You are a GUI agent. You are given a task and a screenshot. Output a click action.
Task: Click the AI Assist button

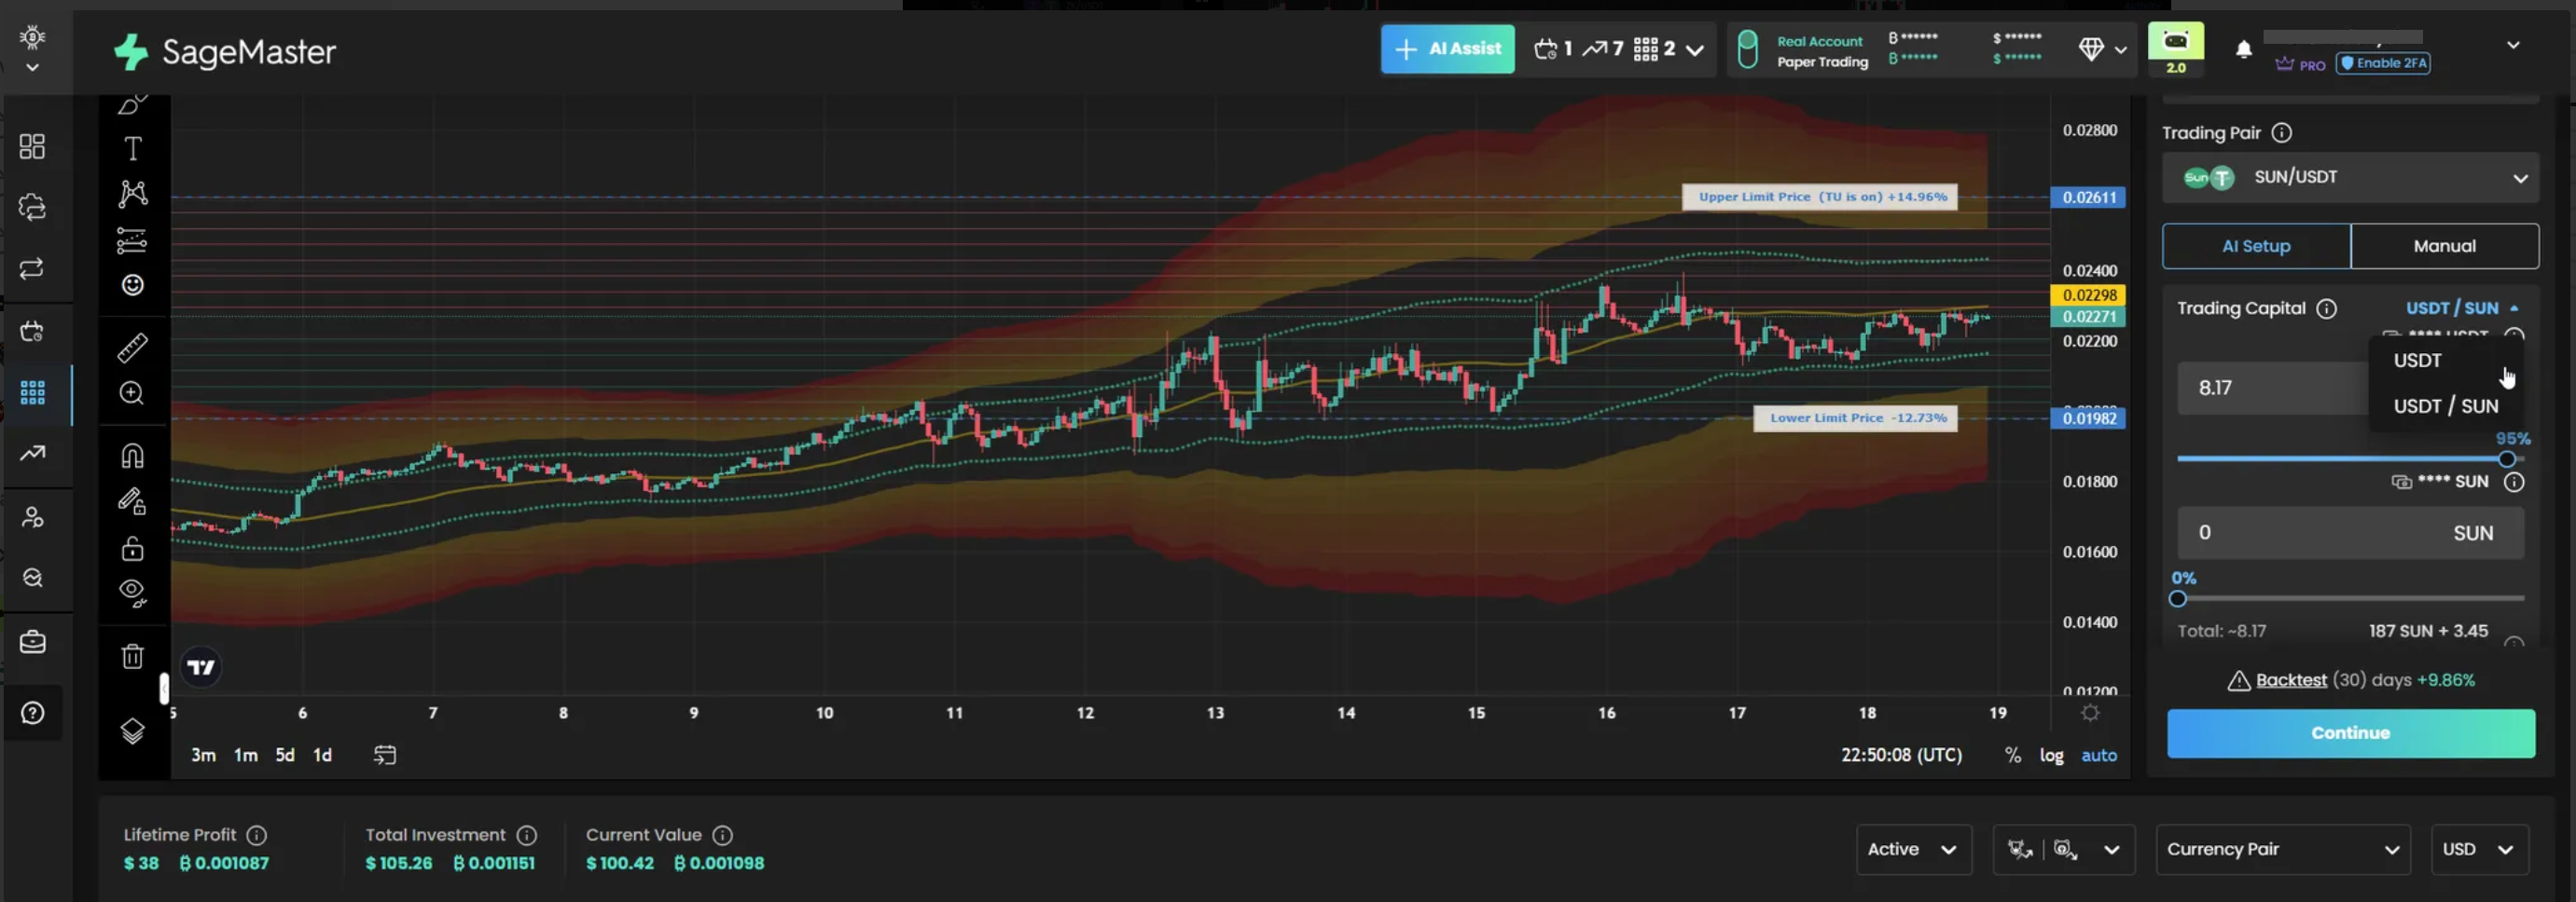[x=1447, y=49]
